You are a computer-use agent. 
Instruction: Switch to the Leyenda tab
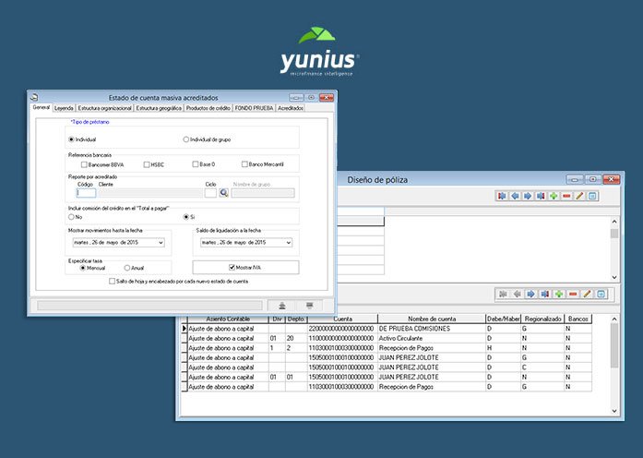[64, 108]
